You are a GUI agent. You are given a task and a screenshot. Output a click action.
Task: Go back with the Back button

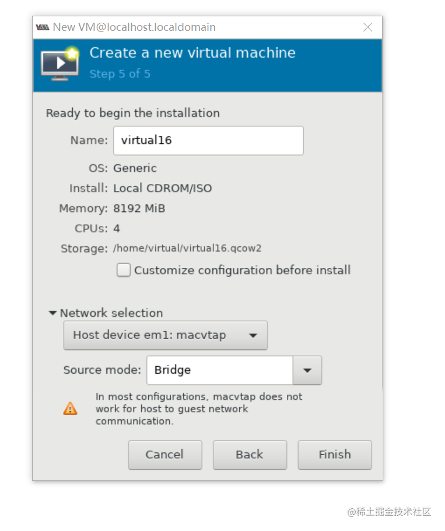click(250, 455)
